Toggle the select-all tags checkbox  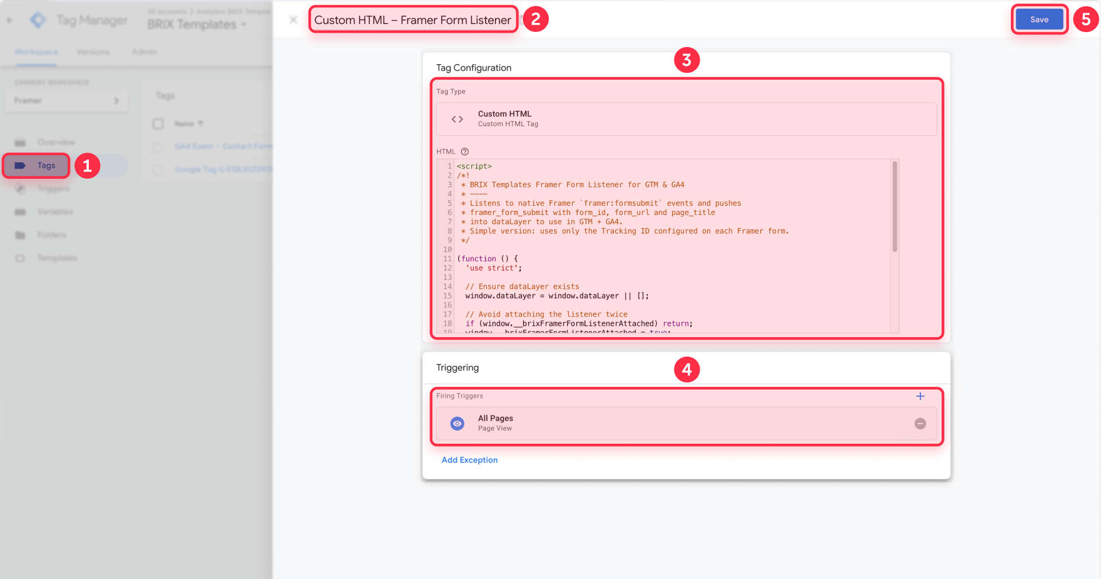pos(158,124)
